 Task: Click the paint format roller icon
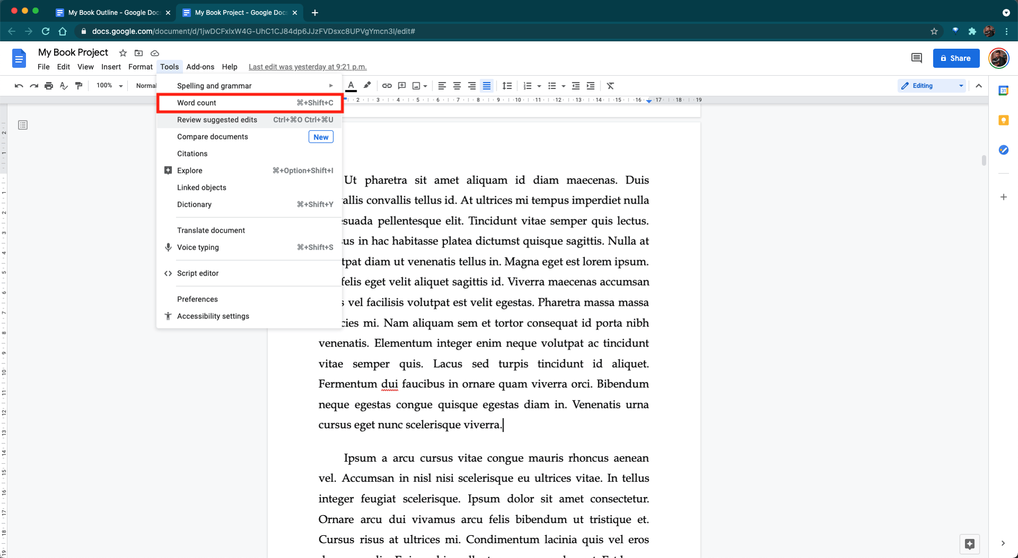(x=79, y=86)
